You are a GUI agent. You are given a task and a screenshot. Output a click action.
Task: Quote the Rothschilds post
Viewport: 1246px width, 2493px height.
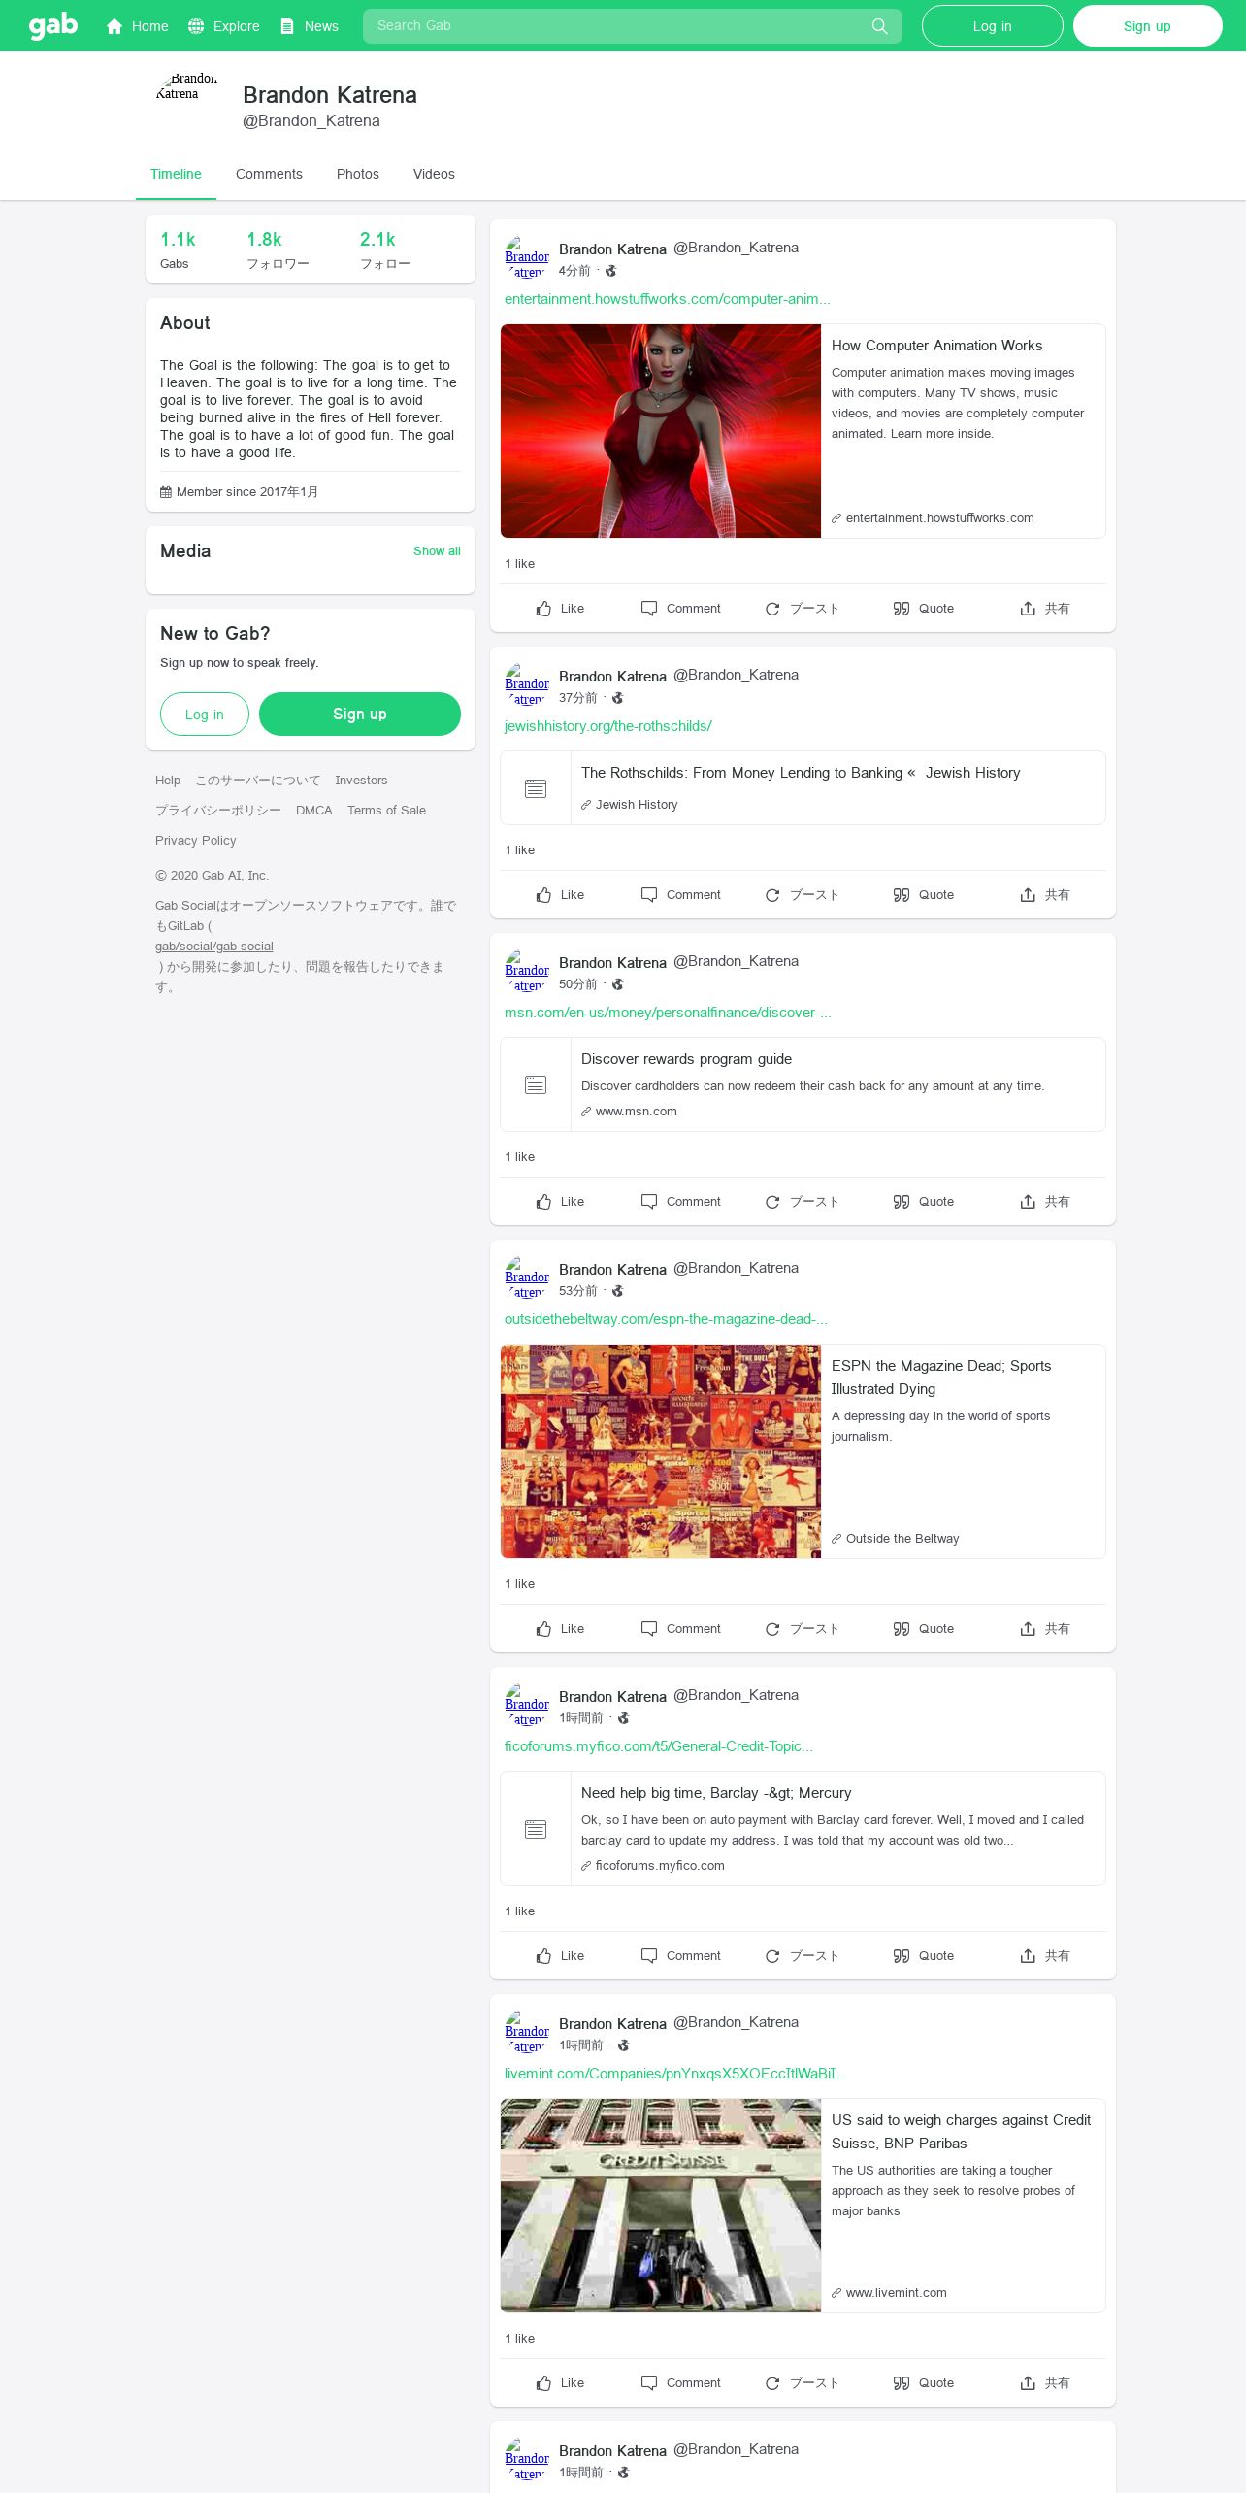tap(924, 894)
